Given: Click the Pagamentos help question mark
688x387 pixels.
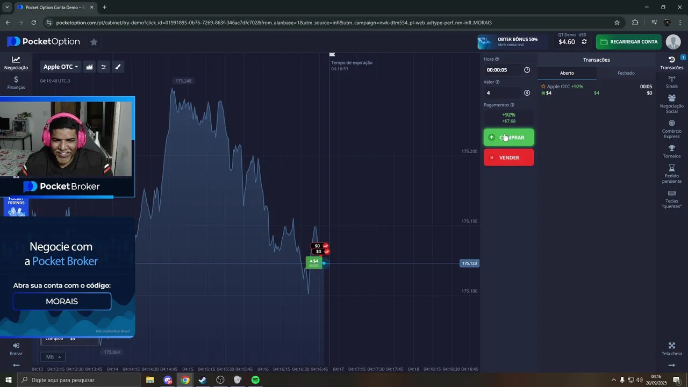Looking at the screenshot, I should point(512,105).
